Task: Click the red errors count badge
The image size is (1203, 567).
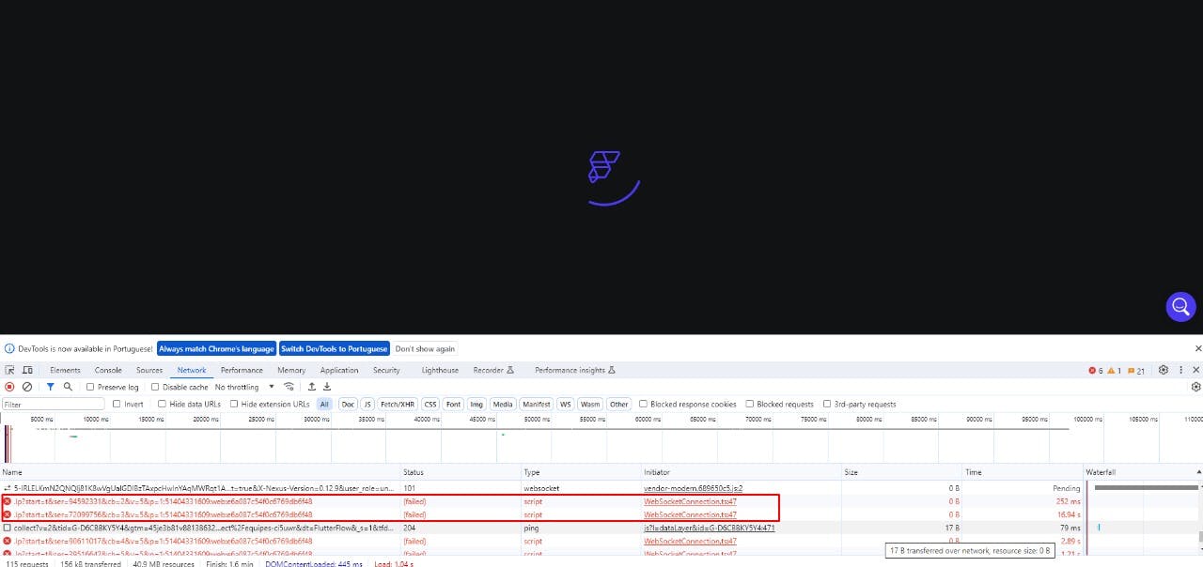Action: 1096,371
